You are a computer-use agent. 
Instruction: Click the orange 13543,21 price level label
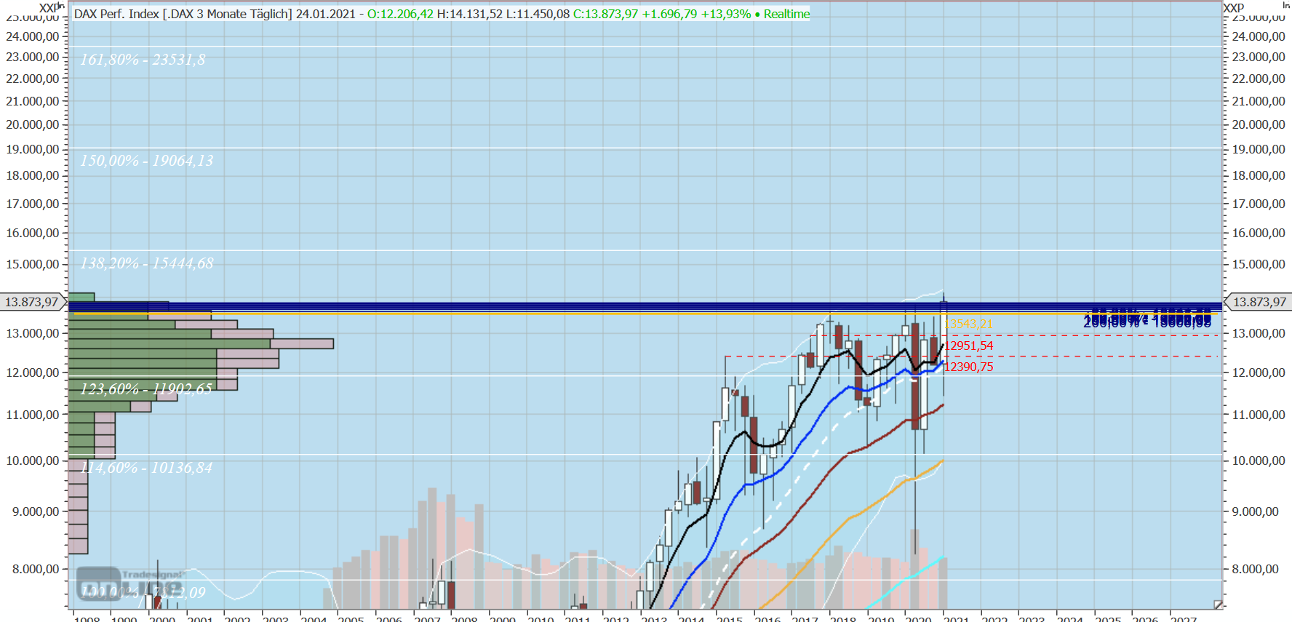[x=968, y=324]
